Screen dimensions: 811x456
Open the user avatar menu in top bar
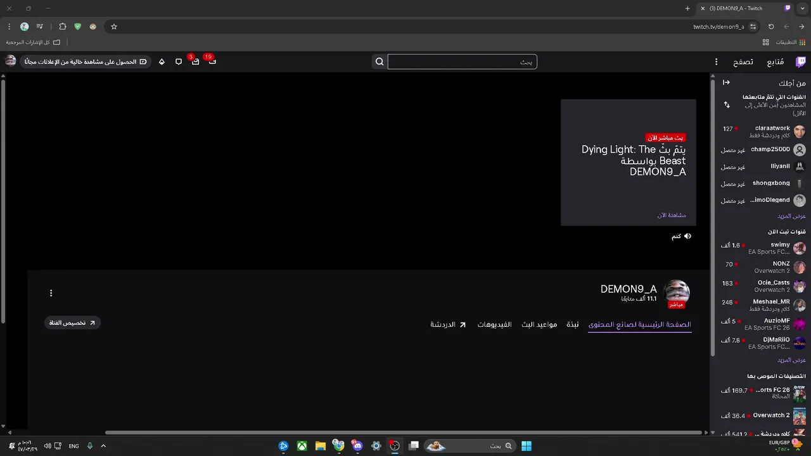[x=10, y=61]
